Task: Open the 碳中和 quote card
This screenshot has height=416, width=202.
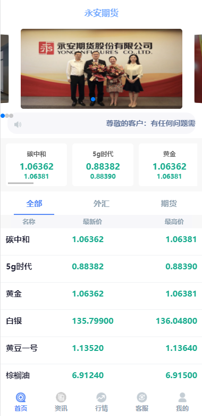Action: (37, 165)
